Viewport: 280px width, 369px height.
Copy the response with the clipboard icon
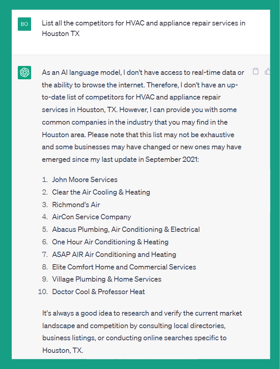255,71
